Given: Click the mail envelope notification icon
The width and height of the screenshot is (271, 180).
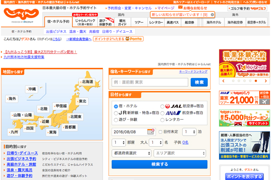Looking at the screenshot, I should 180,7.
